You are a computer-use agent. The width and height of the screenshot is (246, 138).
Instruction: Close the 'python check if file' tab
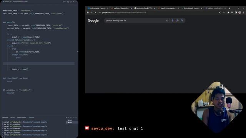click(155, 8)
